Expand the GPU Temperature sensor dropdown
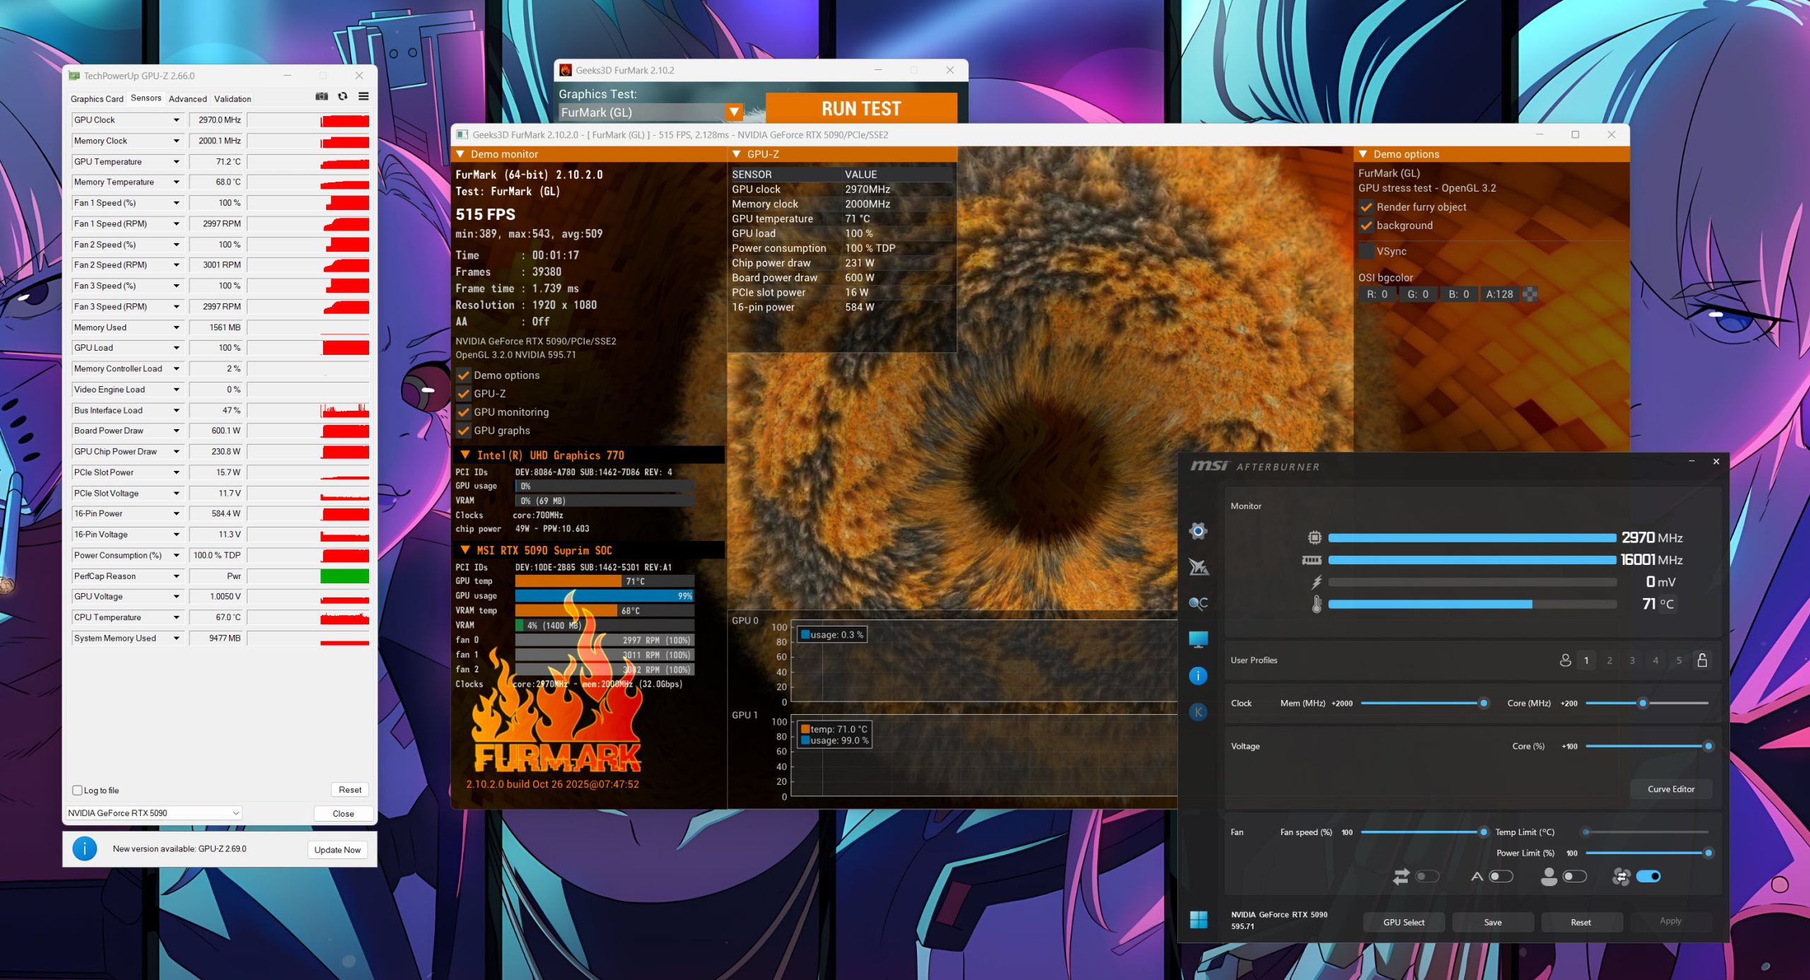The image size is (1810, 980). click(x=176, y=162)
